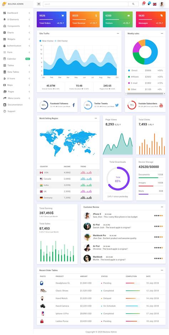Open the Calendar menu item
The height and width of the screenshot is (335, 169).
click(17, 59)
